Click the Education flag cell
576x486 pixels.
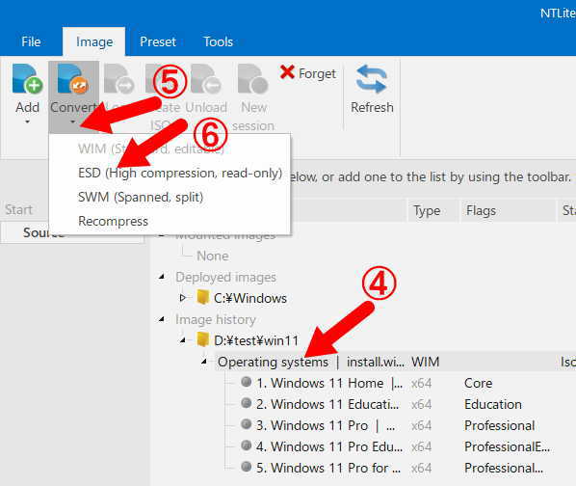(x=492, y=404)
